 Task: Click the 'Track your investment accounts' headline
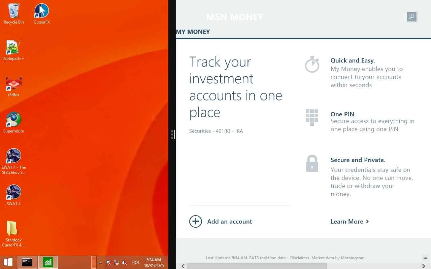pyautogui.click(x=236, y=87)
